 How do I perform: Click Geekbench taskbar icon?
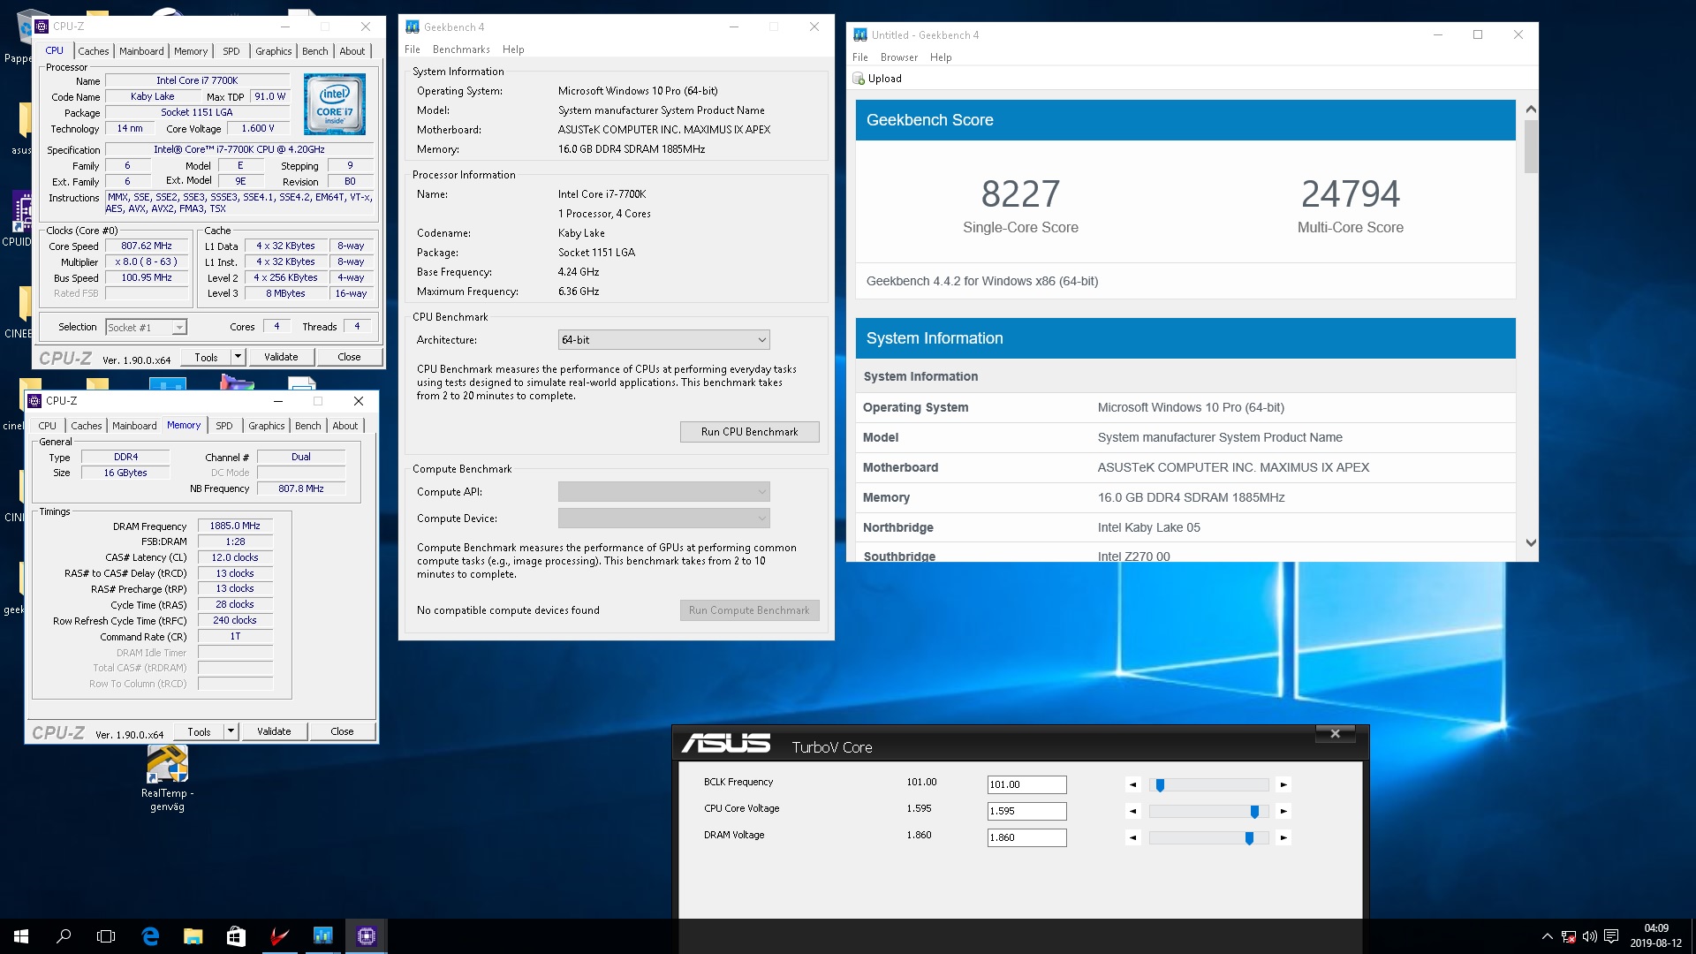[322, 936]
